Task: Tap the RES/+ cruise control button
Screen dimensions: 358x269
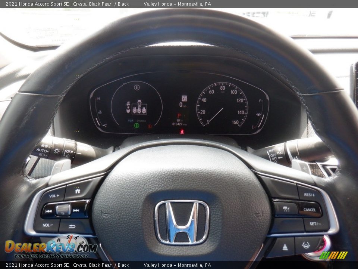Action: click(310, 195)
